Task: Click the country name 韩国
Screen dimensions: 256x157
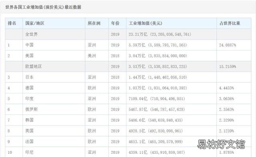Action: click(29, 120)
